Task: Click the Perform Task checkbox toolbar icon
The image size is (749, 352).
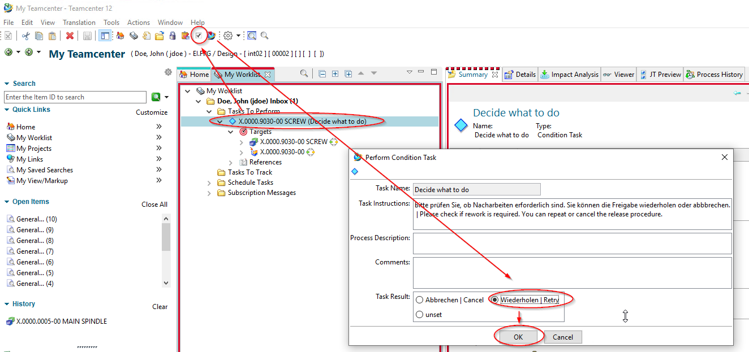Action: coord(199,36)
